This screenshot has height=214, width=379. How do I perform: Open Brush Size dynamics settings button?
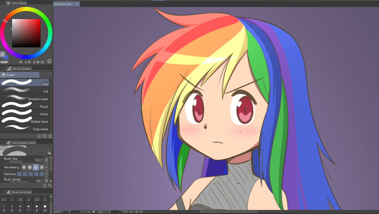(46, 160)
